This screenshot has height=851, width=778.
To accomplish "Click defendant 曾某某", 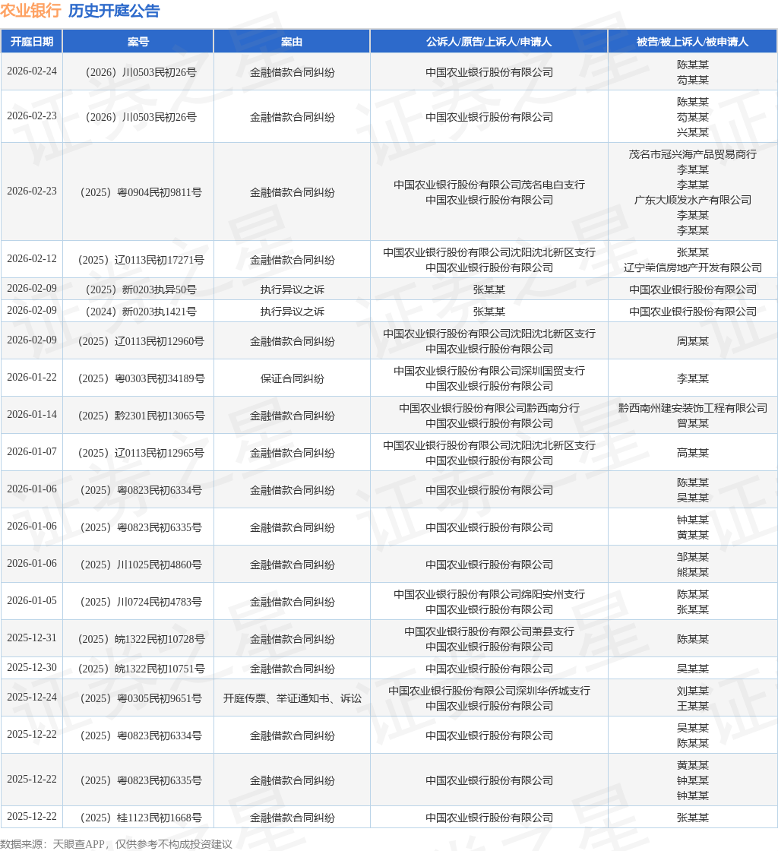I will point(693,423).
